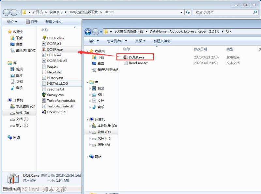Screen dimensions: 261x194
Task: Click the 文本文档 type of Read me.txt
Action: pyautogui.click(x=233, y=63)
